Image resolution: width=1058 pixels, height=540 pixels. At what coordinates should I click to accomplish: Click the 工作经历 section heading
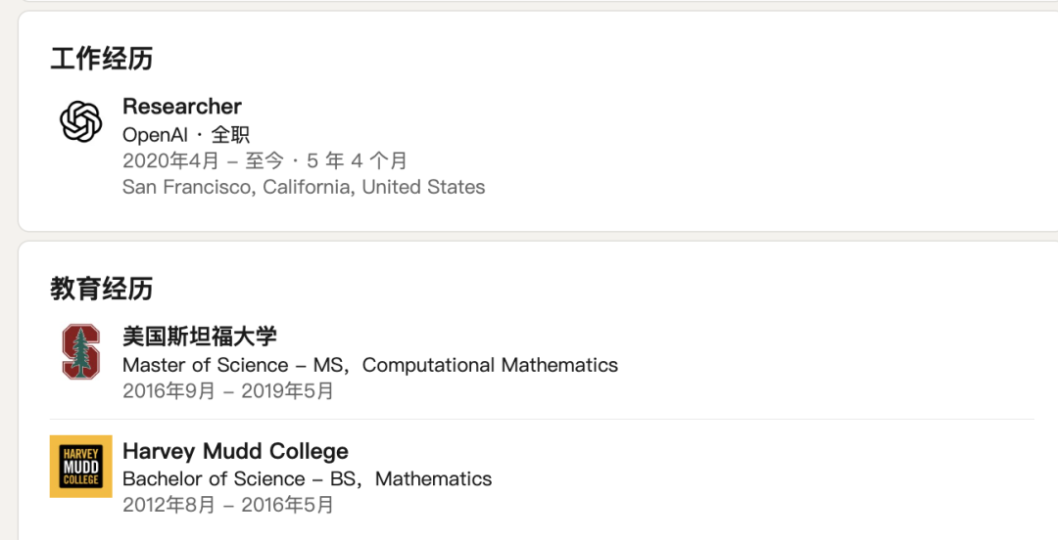click(x=102, y=59)
